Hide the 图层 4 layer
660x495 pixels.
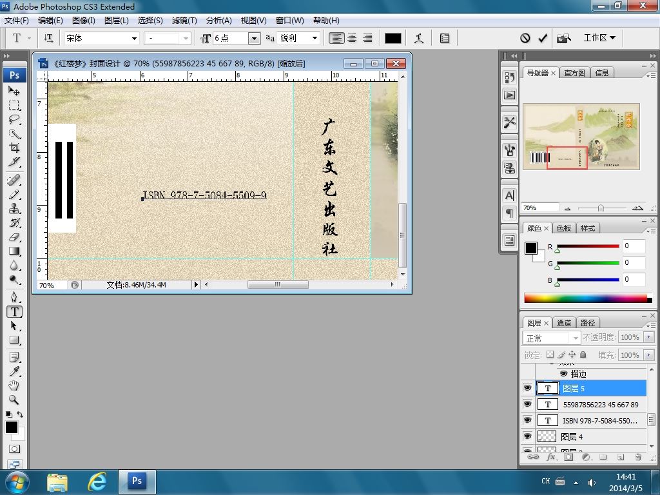pyautogui.click(x=527, y=436)
